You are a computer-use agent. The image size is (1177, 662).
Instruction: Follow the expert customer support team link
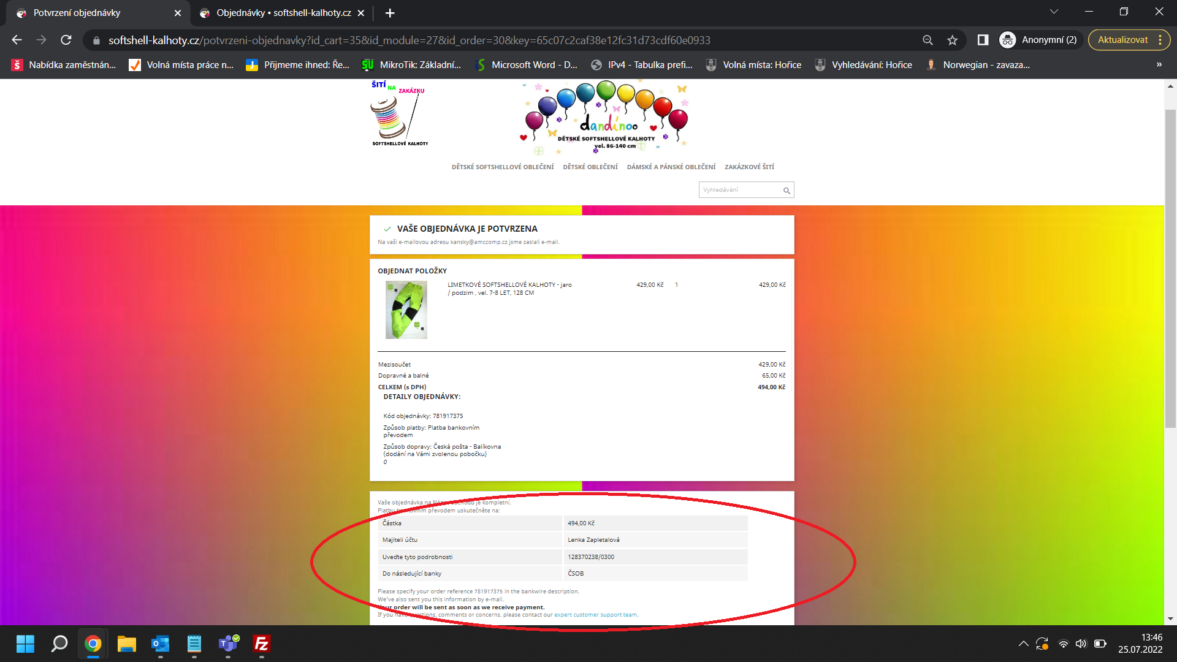pos(595,615)
